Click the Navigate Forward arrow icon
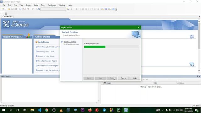This screenshot has width=201, height=113. pos(98,9)
